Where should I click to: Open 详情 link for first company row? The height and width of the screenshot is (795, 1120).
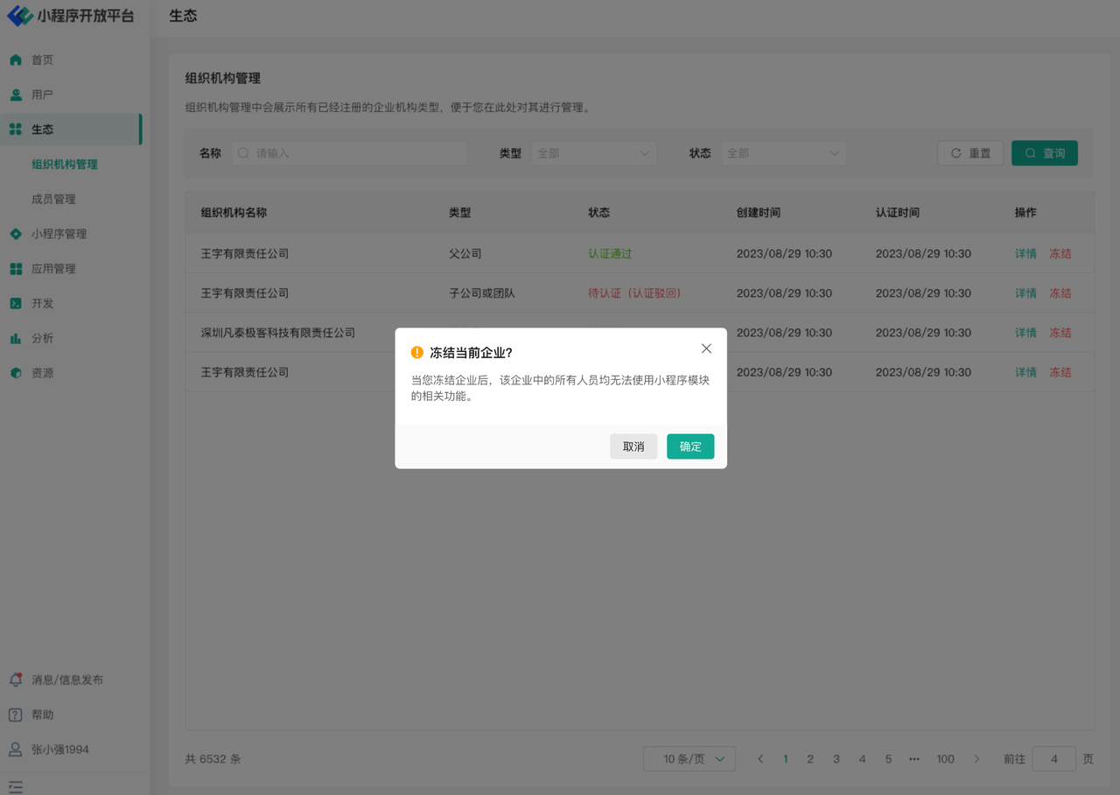coord(1025,254)
